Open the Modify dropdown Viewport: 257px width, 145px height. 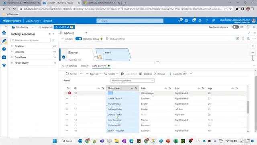(x=111, y=74)
